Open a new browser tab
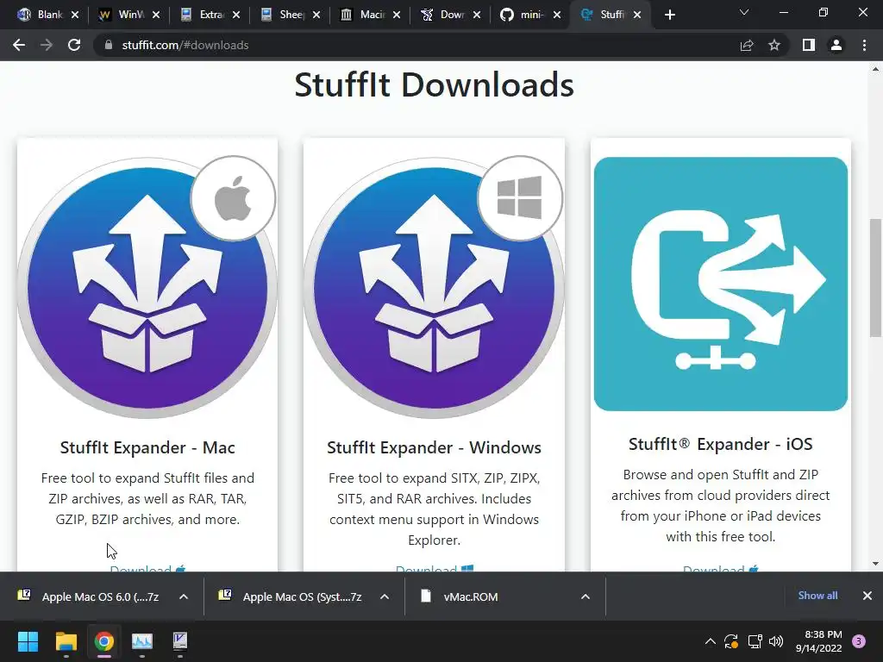 pos(669,15)
